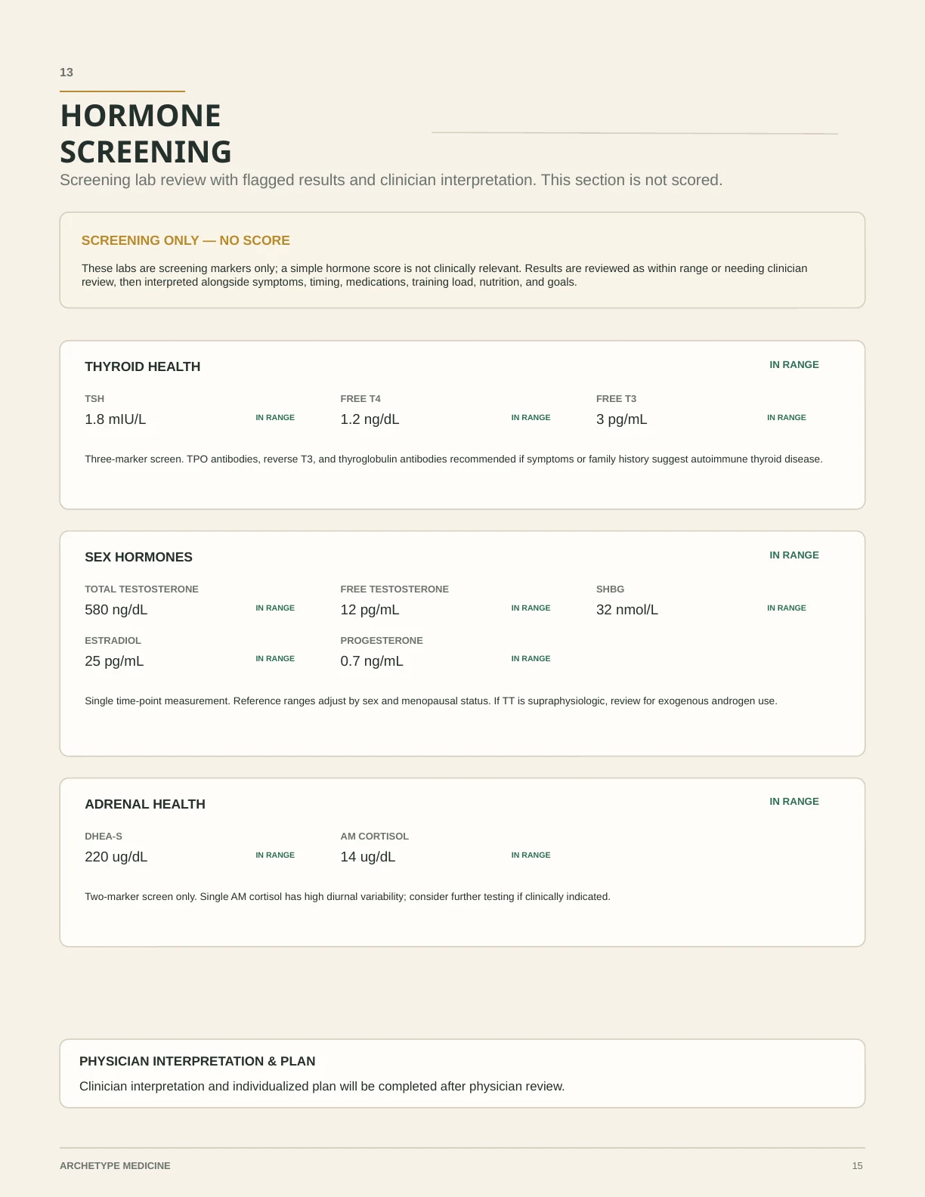Click the IN RANGE badge beside Total Testosterone

click(275, 608)
